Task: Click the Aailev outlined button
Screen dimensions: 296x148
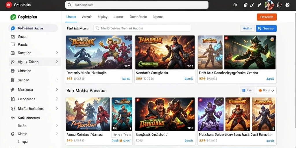Action: pos(247,29)
